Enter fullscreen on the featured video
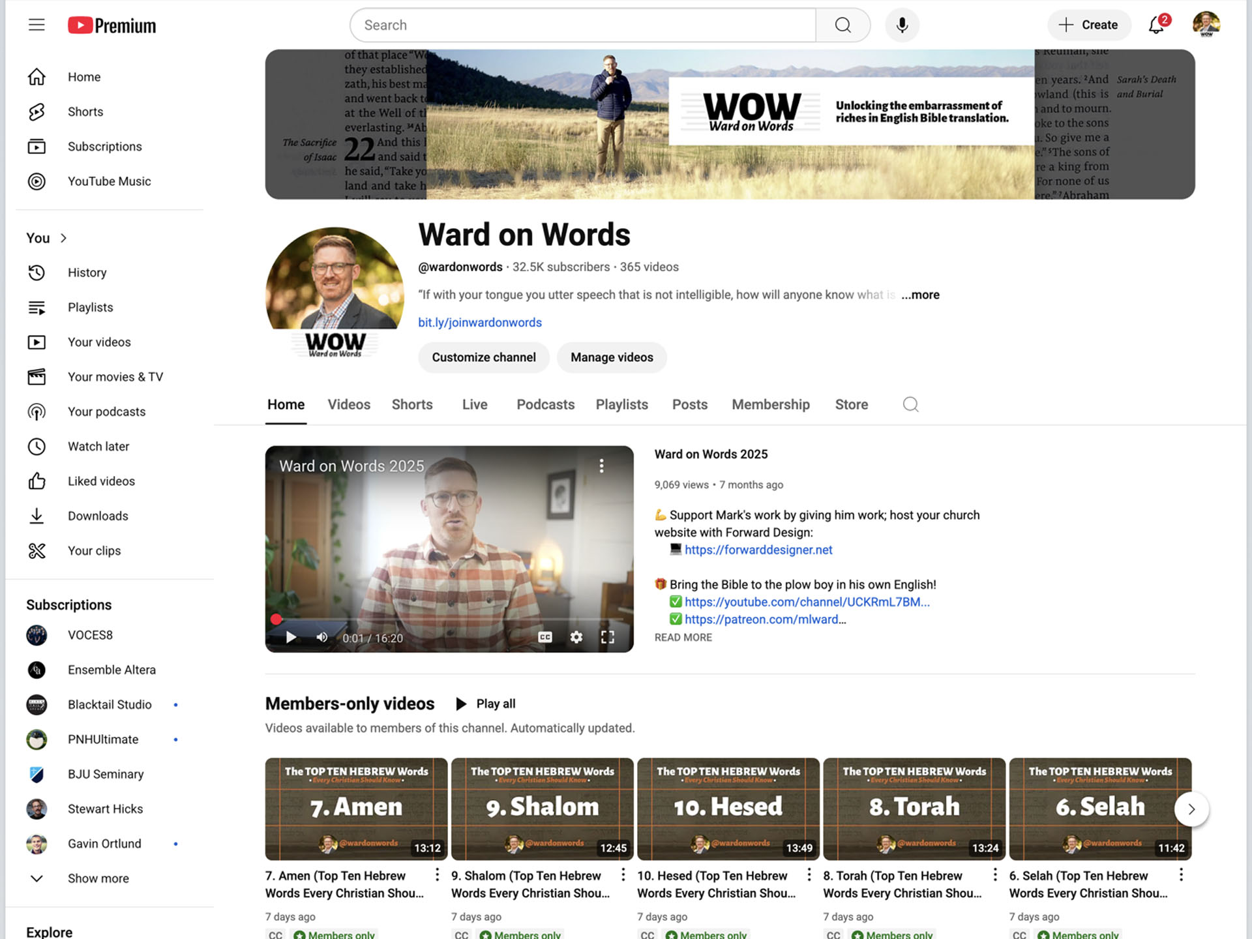Viewport: 1252px width, 939px height. coord(608,637)
